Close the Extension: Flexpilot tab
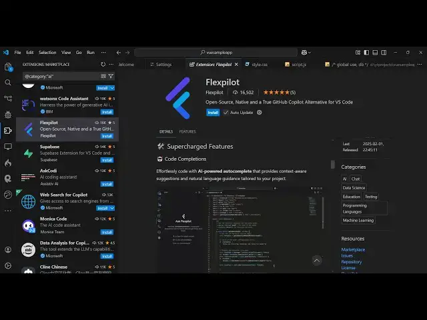Screen dimensions: 427x320 (236, 65)
